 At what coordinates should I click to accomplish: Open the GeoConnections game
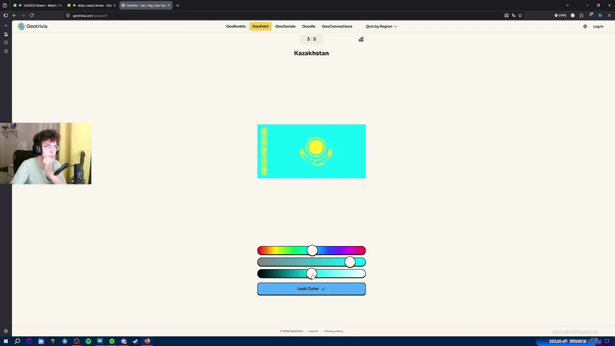pyautogui.click(x=337, y=26)
